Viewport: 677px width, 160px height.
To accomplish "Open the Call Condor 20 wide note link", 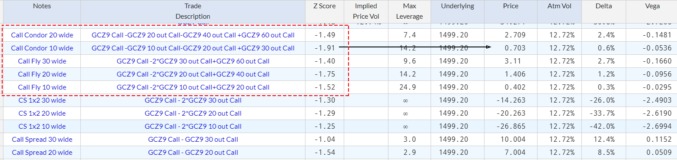I will (42, 35).
